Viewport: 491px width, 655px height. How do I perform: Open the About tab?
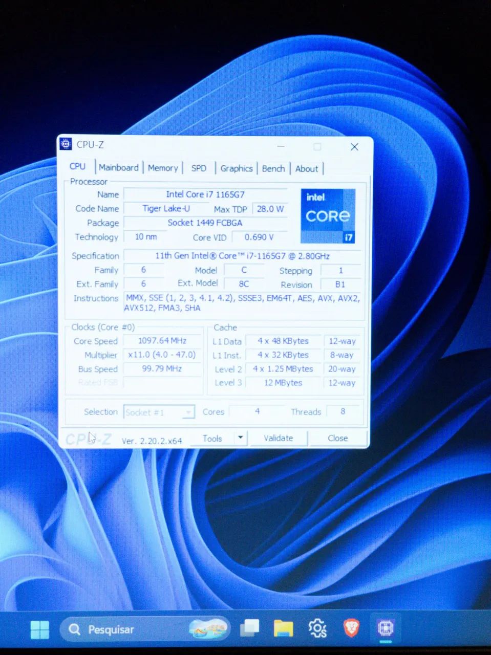pyautogui.click(x=307, y=169)
